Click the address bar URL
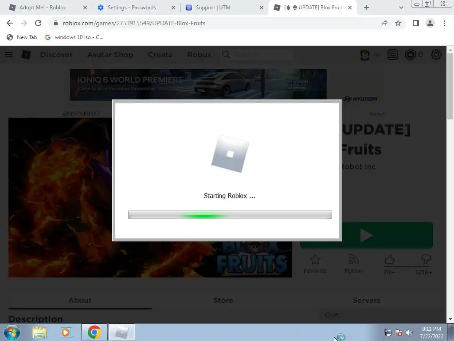Image resolution: width=454 pixels, height=341 pixels. pyautogui.click(x=134, y=23)
